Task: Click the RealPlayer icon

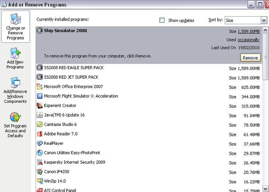Action: [40, 143]
